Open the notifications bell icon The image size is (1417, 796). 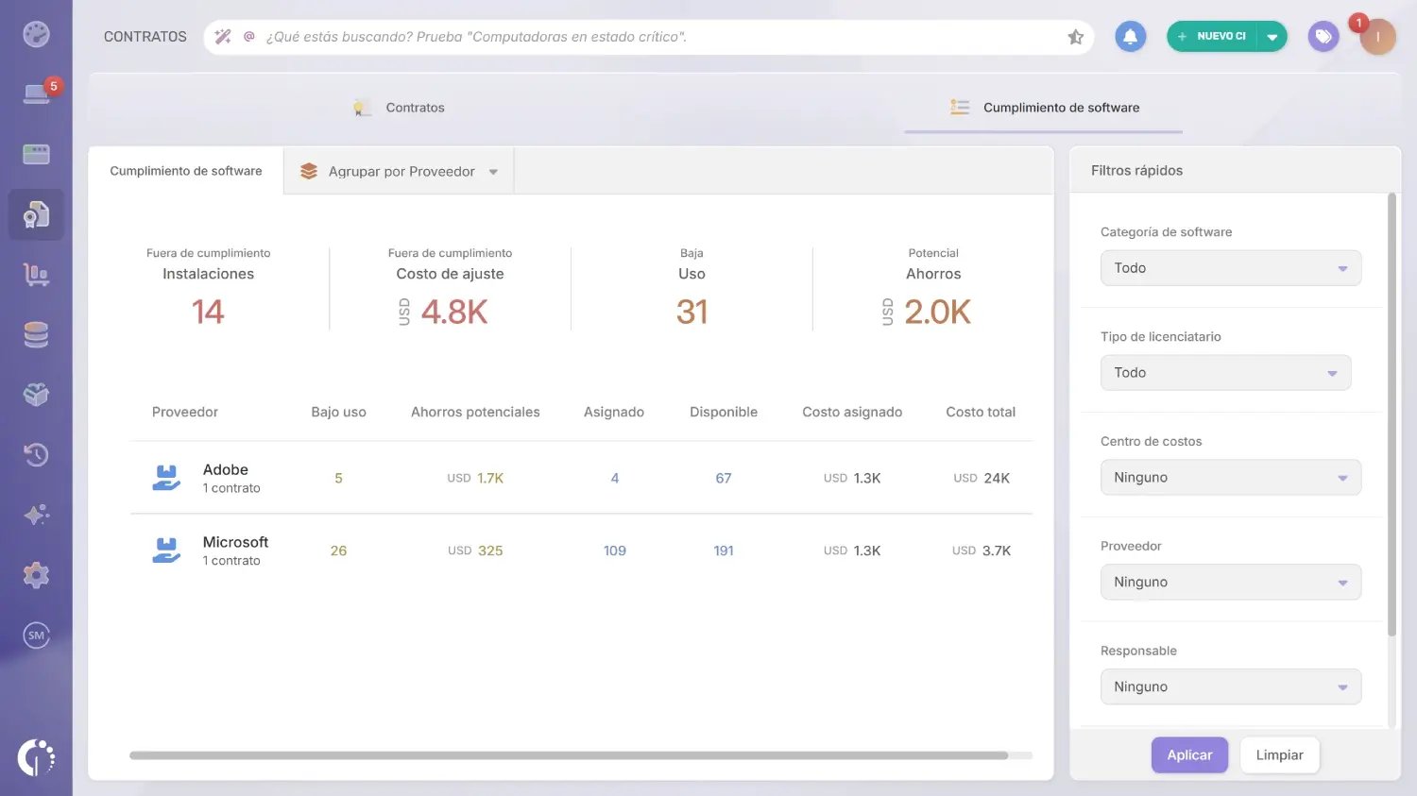(x=1130, y=37)
